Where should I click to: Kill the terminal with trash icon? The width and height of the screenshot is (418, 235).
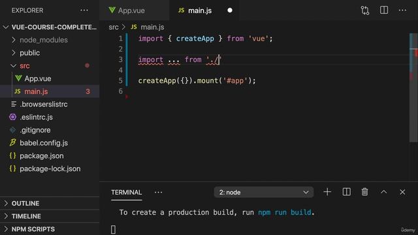(364, 192)
